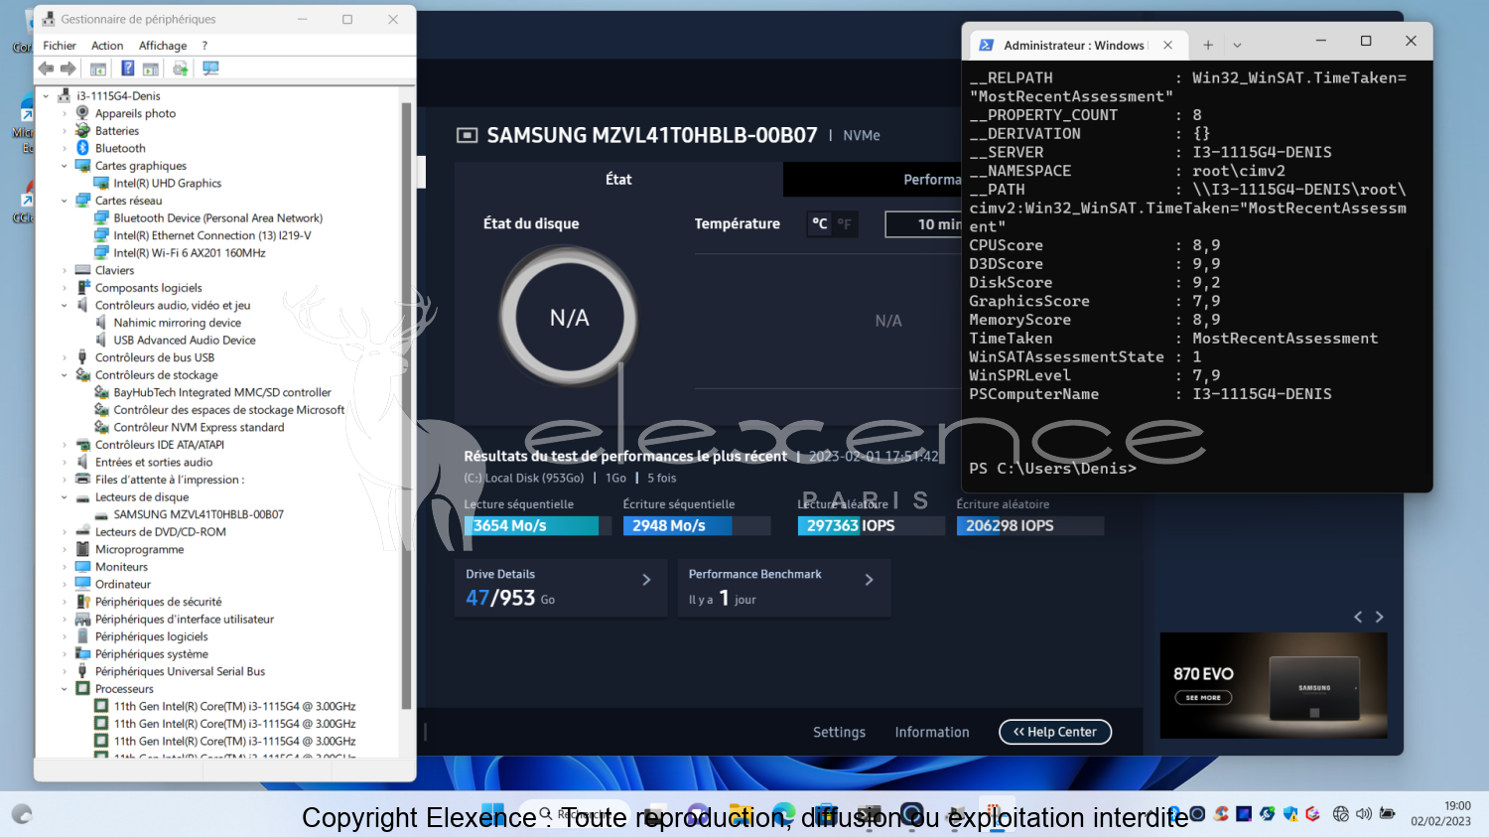1489x837 pixels.
Task: Click the Forward arrow in Device Manager toolbar
Action: click(68, 69)
